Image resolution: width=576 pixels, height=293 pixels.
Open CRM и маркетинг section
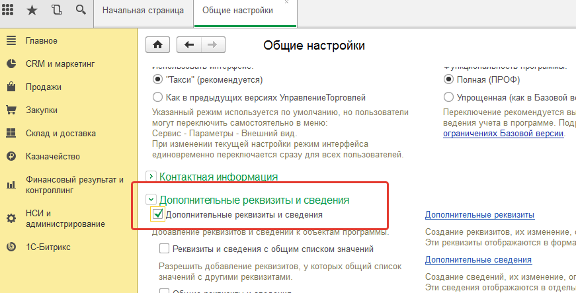[x=60, y=64]
